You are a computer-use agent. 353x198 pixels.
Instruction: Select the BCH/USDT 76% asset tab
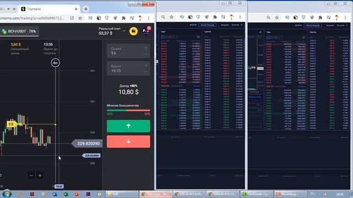point(19,31)
